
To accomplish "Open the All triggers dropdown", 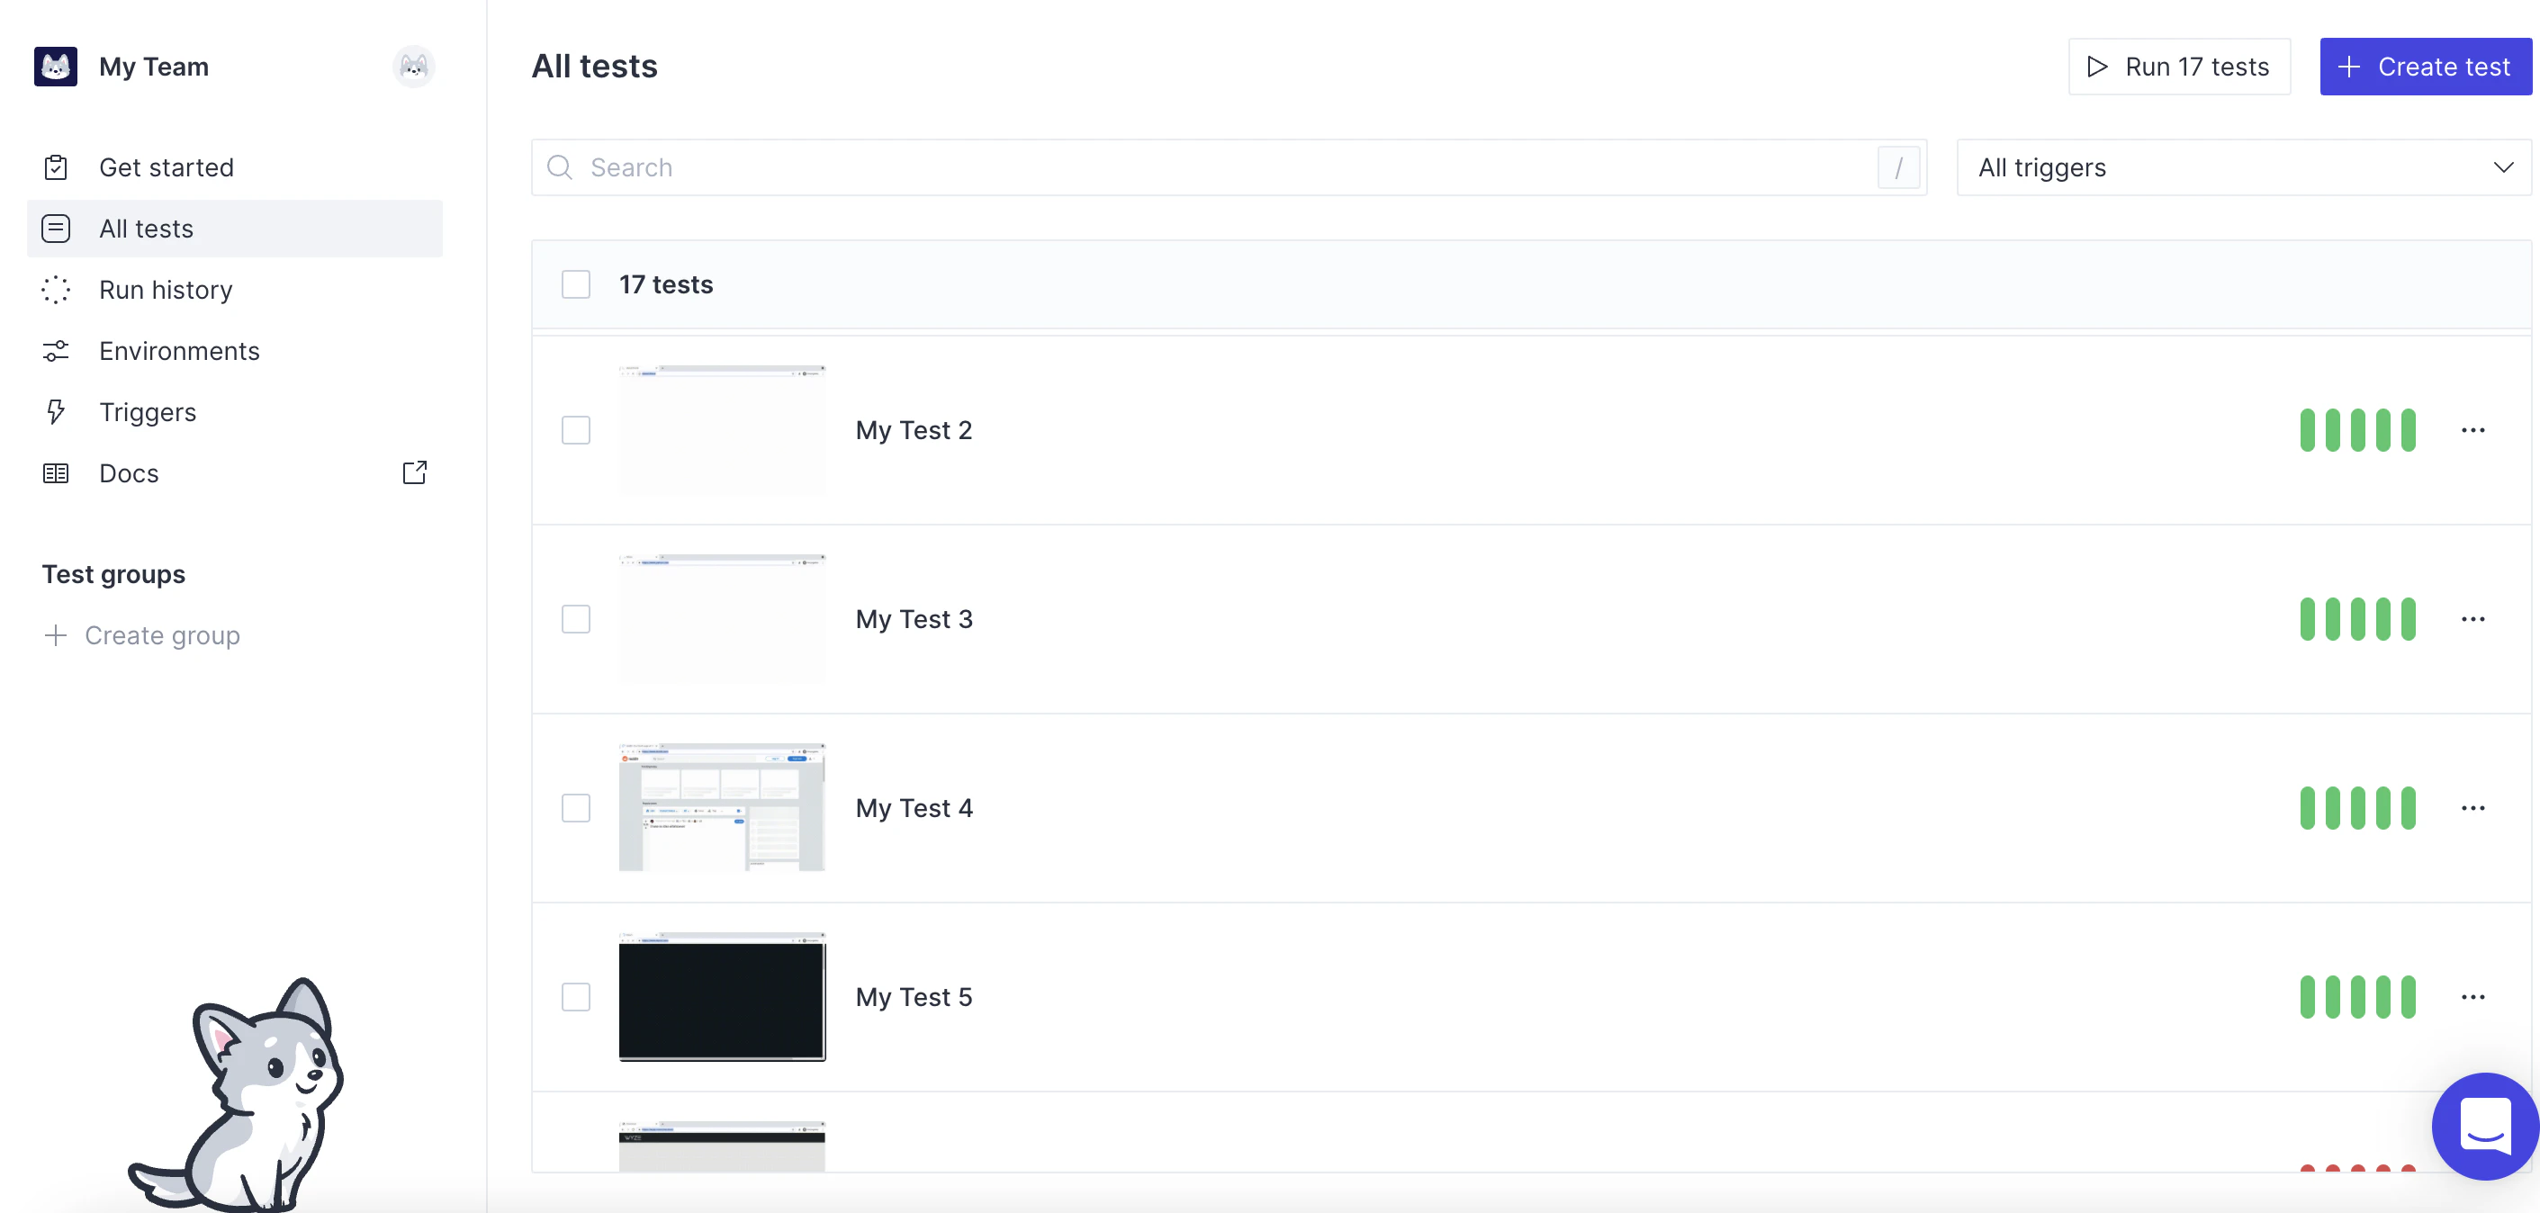I will point(2238,166).
